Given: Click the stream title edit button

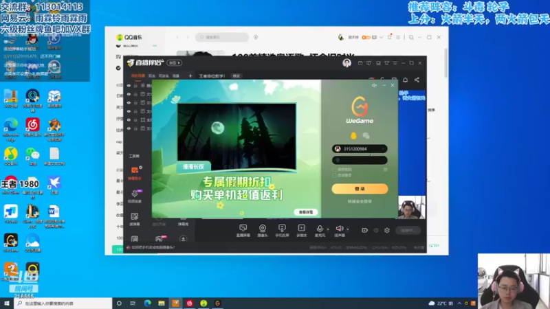Looking at the screenshot, I should point(236,76).
